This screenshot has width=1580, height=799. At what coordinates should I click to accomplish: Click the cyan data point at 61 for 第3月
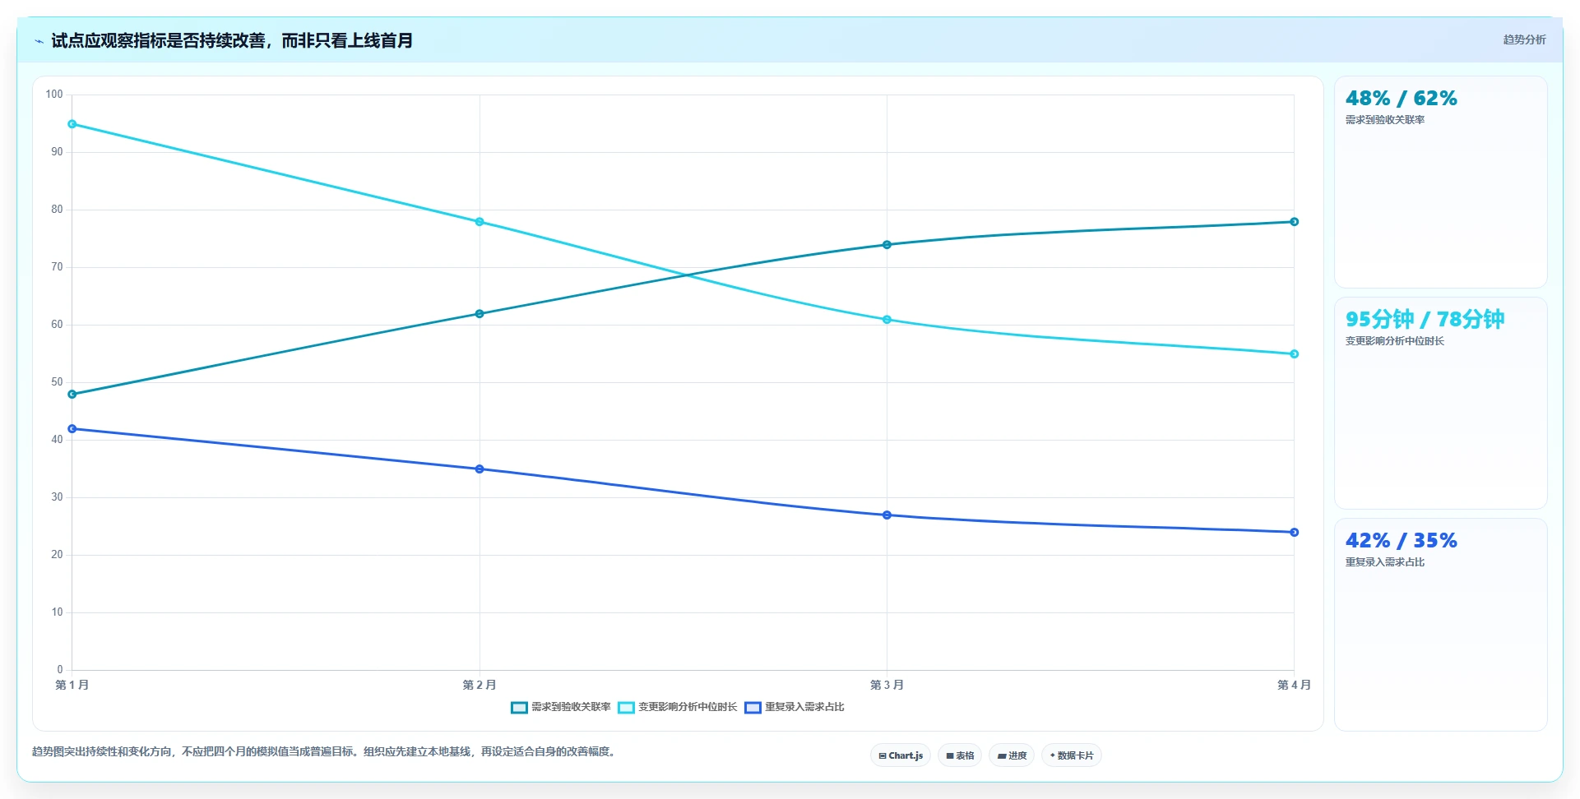[887, 320]
